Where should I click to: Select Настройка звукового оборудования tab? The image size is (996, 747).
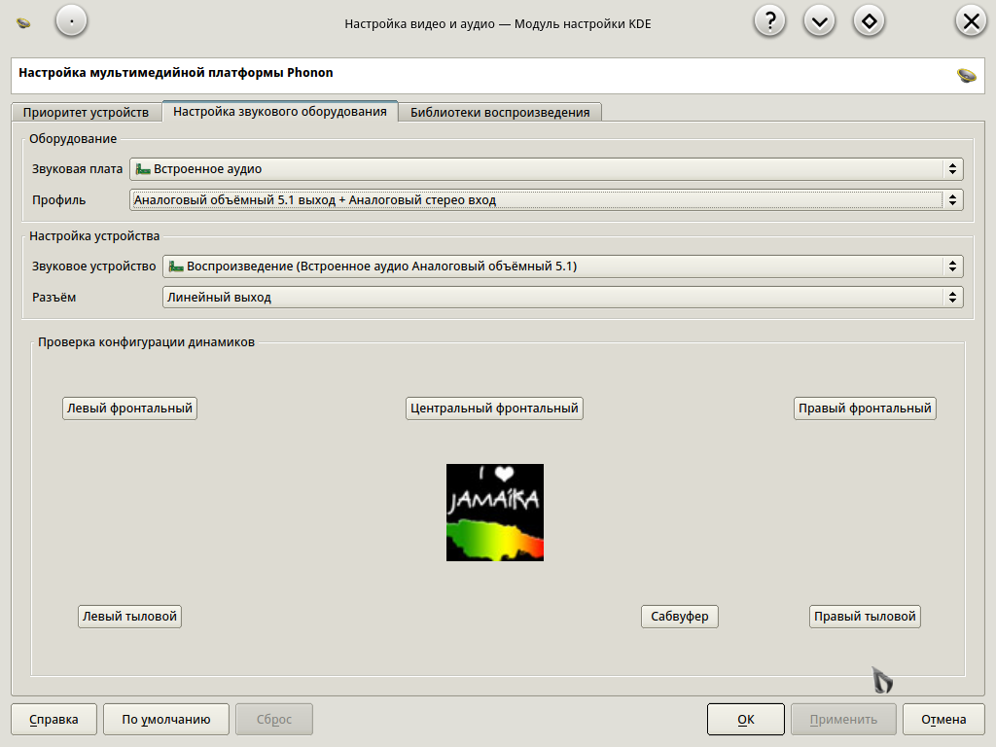(280, 111)
